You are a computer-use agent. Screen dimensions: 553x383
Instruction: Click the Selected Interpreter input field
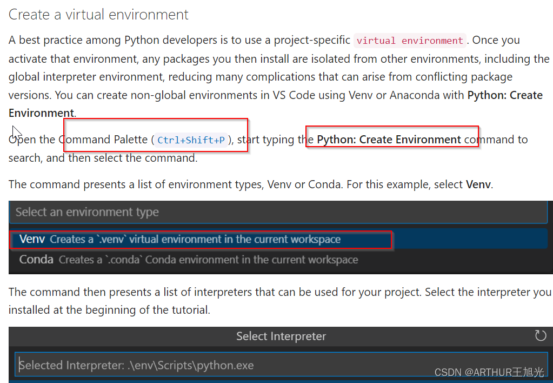click(216, 365)
